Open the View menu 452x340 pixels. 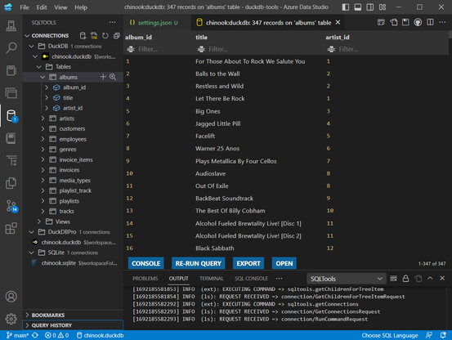coord(60,7)
